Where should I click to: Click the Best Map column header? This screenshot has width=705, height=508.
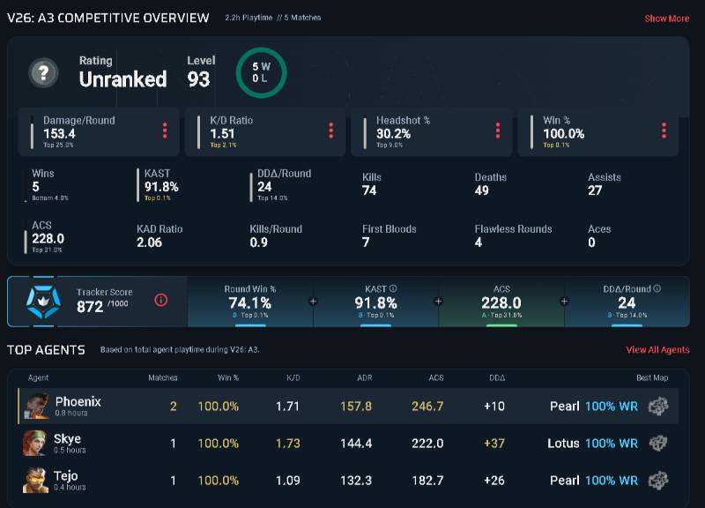[x=652, y=377]
